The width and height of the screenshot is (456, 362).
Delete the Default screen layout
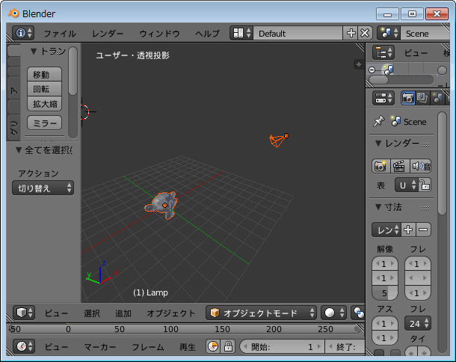tap(365, 33)
